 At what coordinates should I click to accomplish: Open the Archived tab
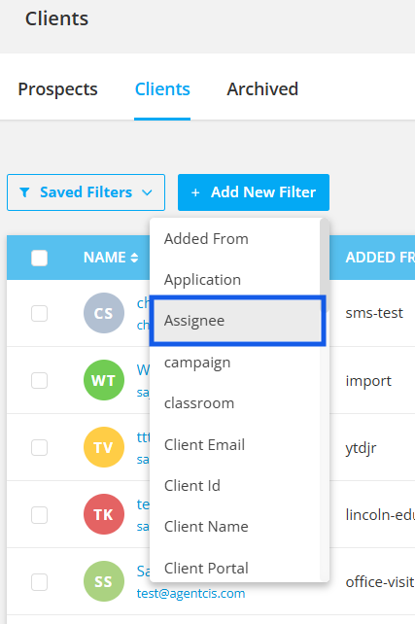point(262,89)
